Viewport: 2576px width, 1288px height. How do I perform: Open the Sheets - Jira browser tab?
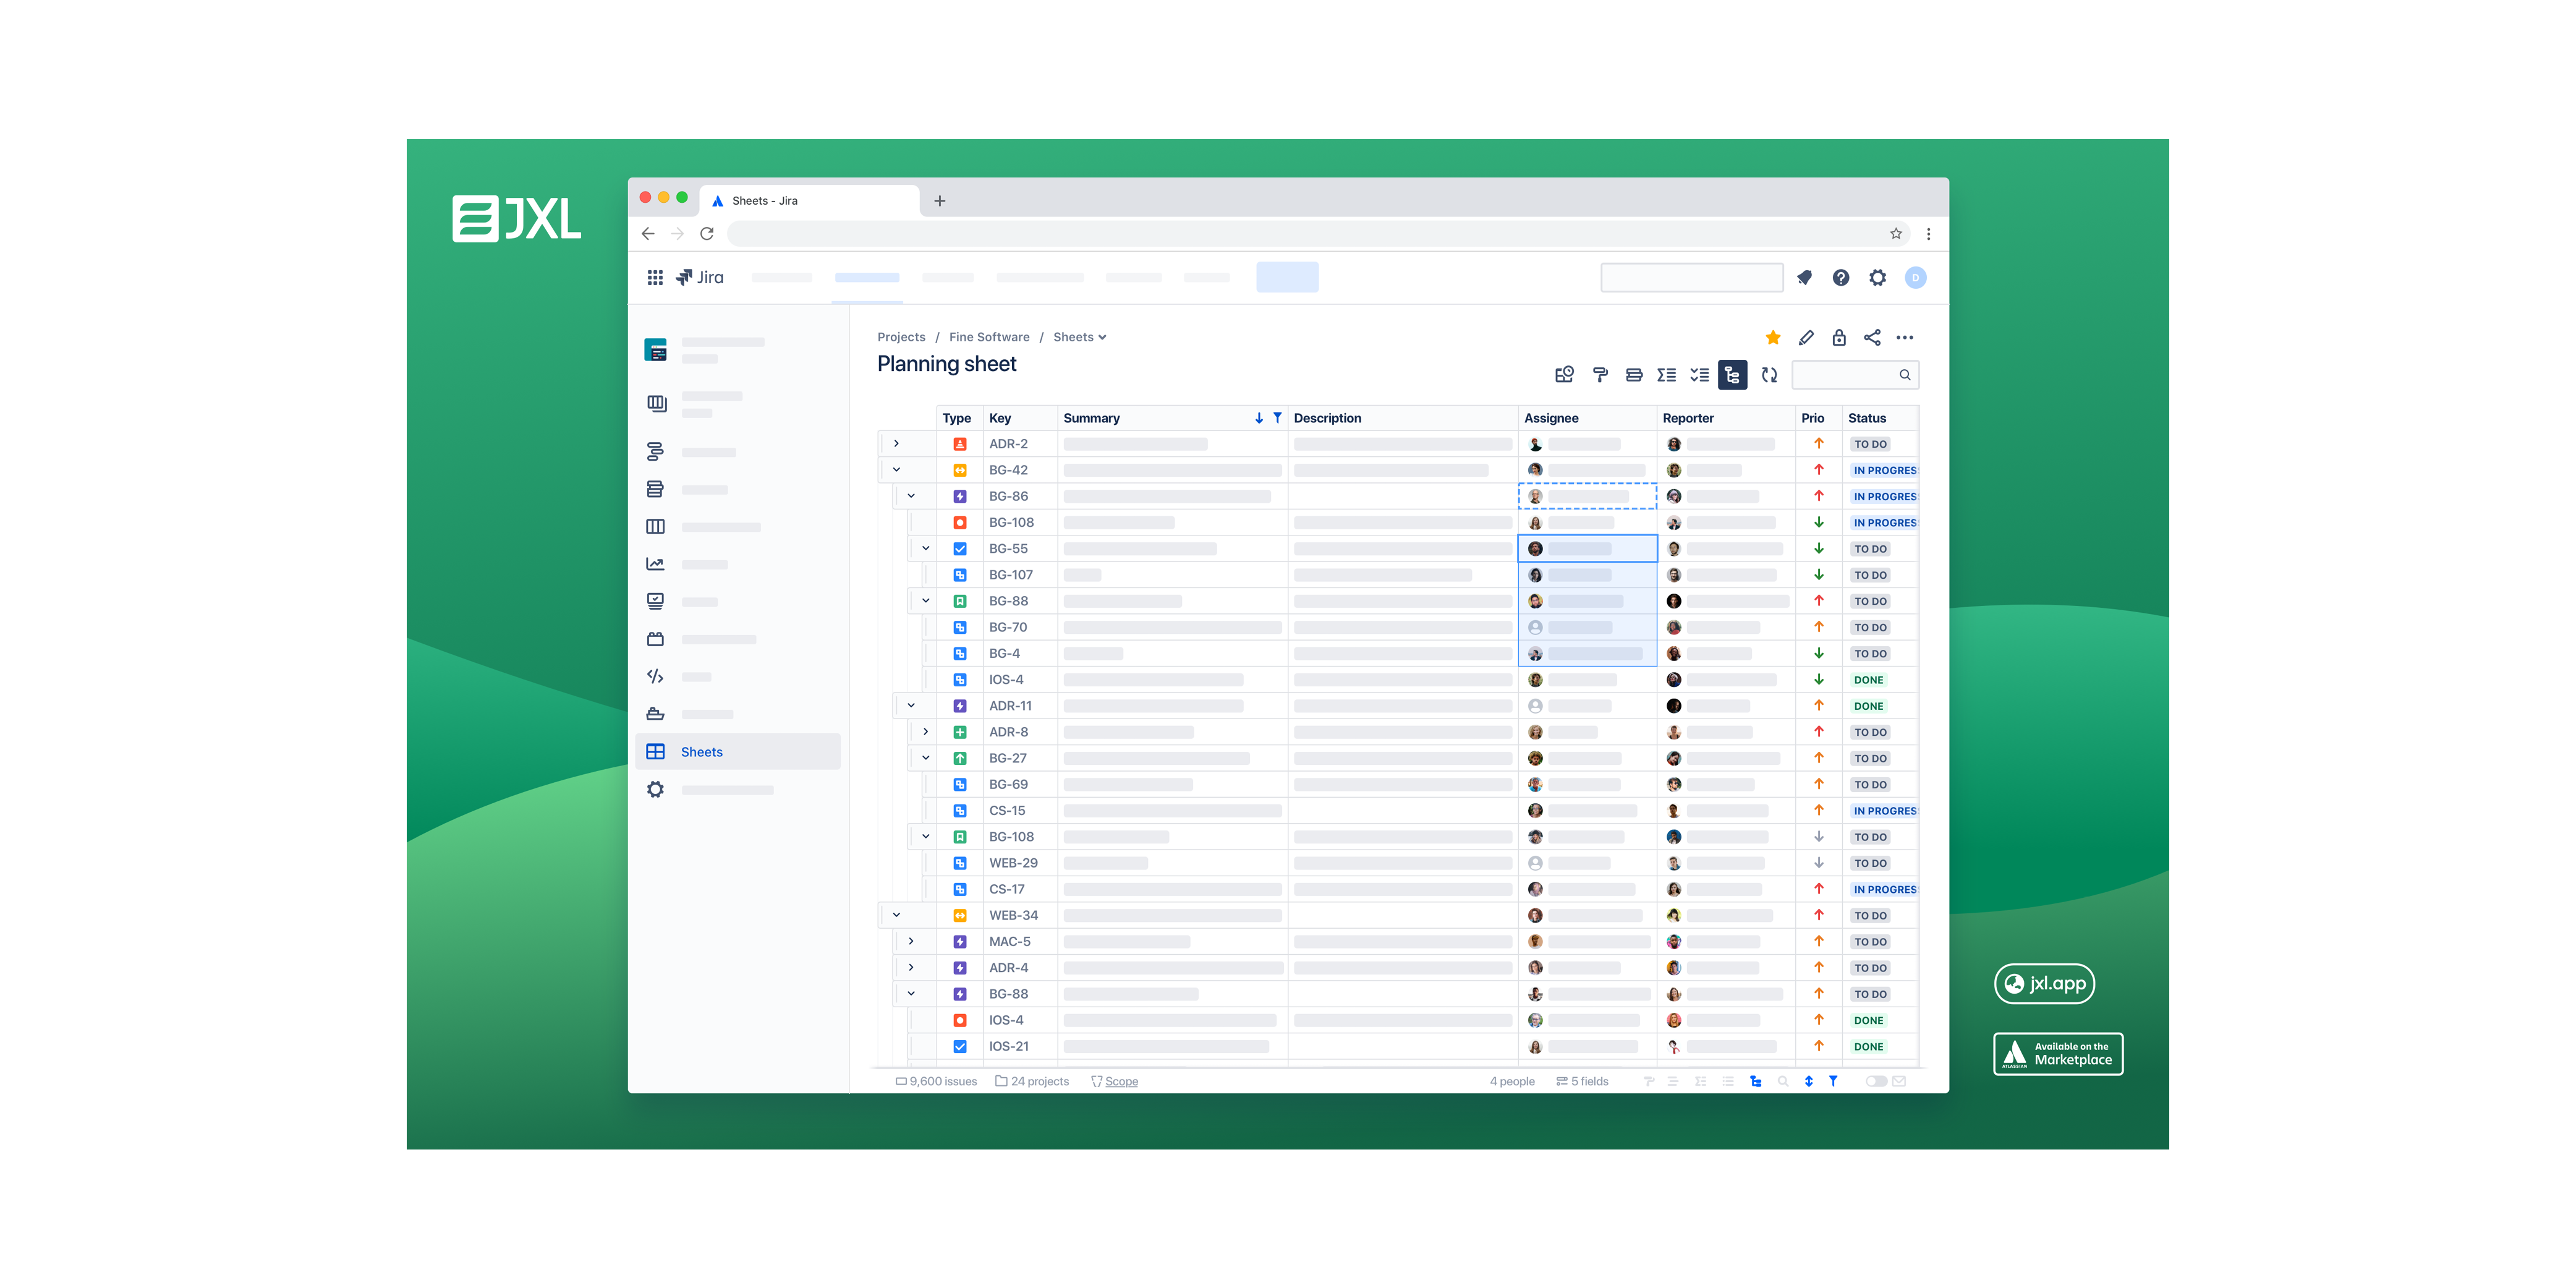[765, 201]
